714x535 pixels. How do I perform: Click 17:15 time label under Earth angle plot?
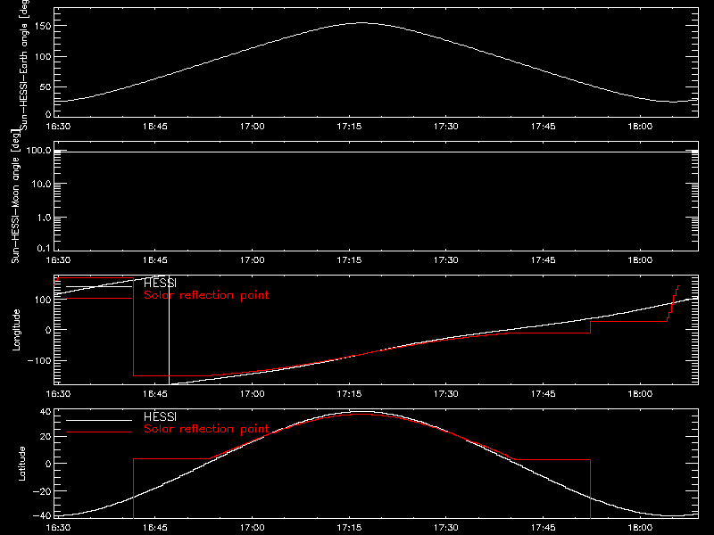[x=349, y=127]
